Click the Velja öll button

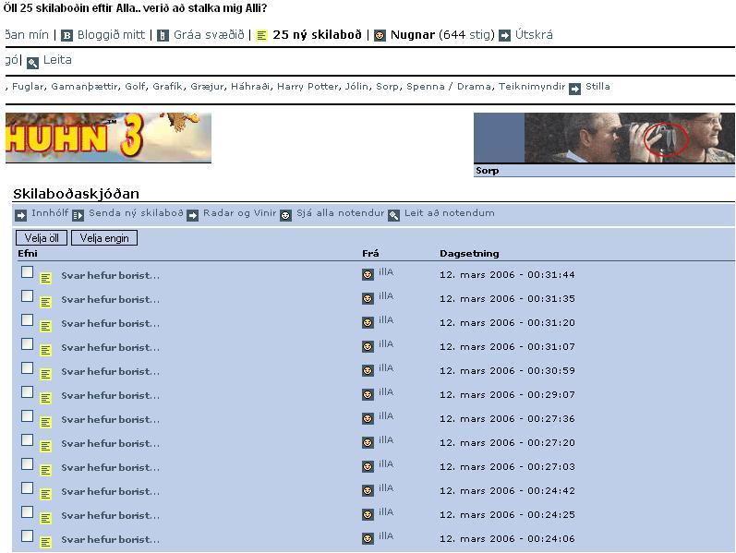point(42,238)
